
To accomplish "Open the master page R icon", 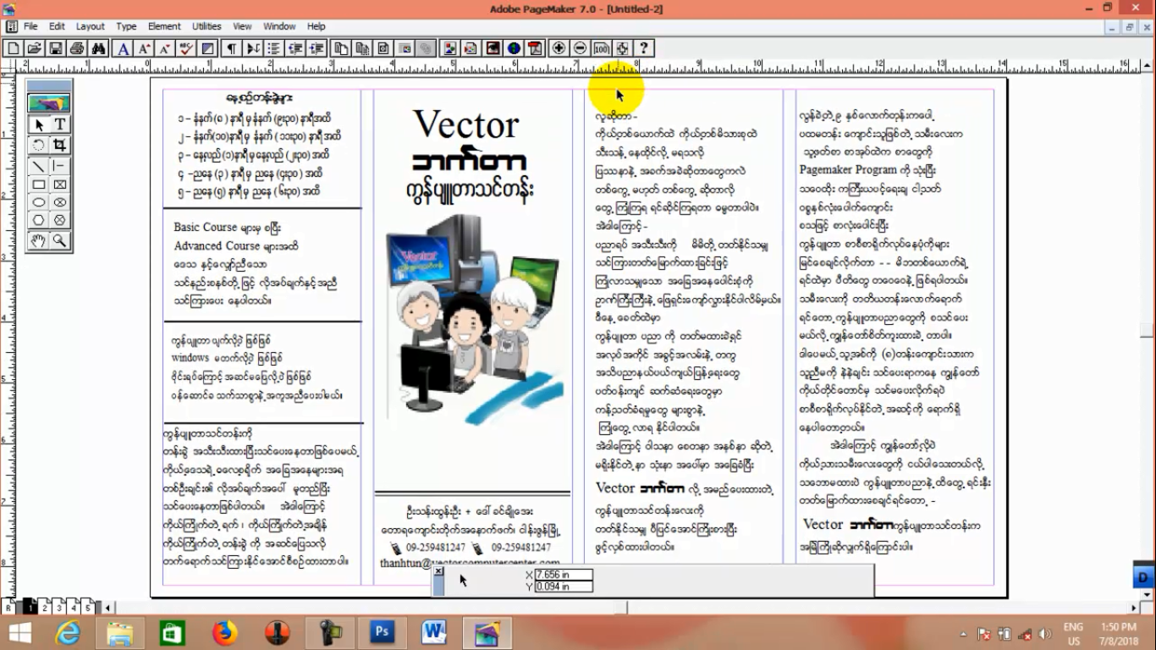I will 8,607.
